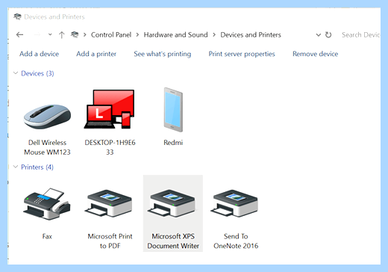Click the 'Microsoft Print to PDF' label
Image resolution: width=388 pixels, height=272 pixels.
pos(110,241)
